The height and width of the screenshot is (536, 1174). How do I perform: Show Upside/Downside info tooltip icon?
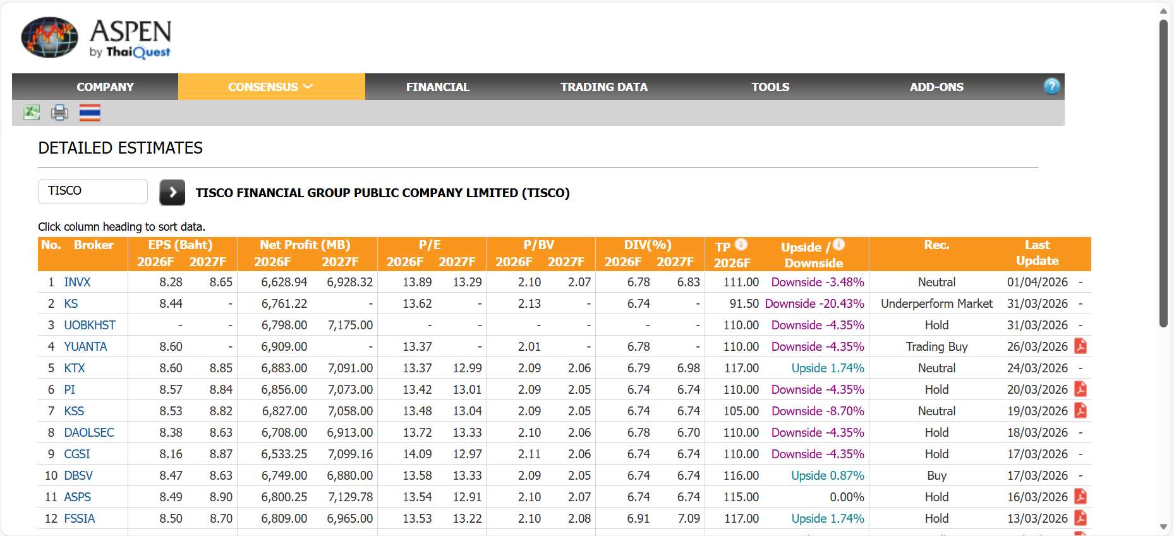tap(838, 245)
